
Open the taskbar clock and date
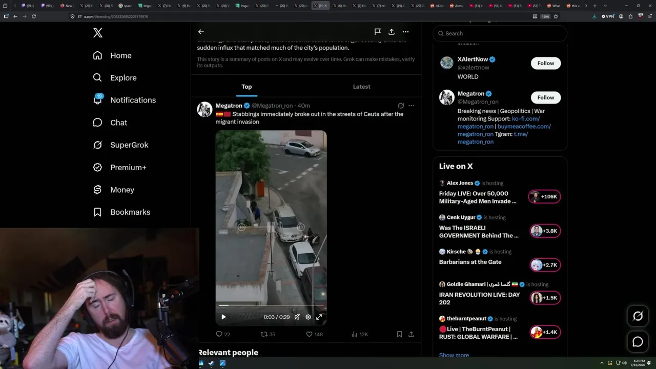click(x=639, y=363)
